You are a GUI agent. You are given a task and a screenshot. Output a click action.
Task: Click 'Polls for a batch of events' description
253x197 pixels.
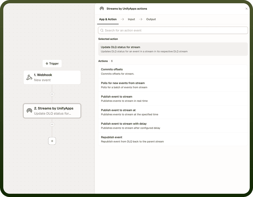(x=124, y=88)
